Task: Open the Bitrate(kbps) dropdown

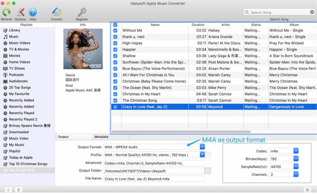Action: (x=296, y=159)
